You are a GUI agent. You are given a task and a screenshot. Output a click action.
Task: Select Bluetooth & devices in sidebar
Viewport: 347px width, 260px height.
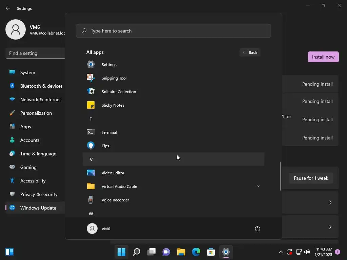35,86
